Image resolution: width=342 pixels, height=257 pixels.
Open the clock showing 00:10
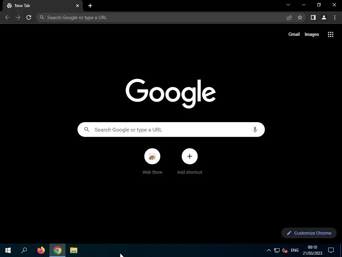point(312,250)
